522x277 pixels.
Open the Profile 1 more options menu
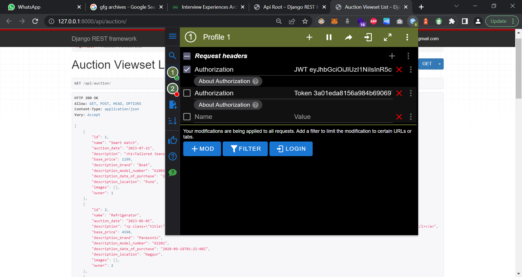click(x=407, y=37)
